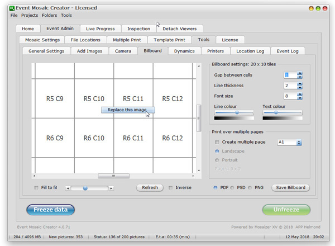The width and height of the screenshot is (335, 246).
Task: Select the Event Admin tab
Action: click(60, 29)
